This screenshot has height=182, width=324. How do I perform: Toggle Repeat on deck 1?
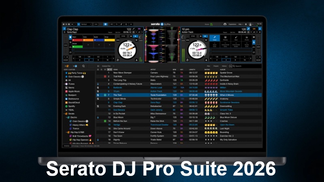click(110, 32)
